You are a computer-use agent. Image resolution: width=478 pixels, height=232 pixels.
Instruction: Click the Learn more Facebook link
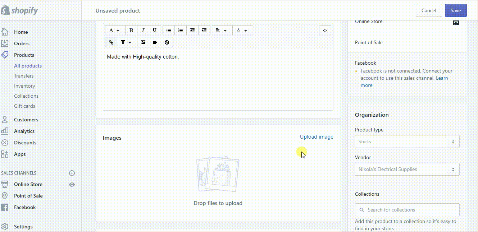click(404, 82)
